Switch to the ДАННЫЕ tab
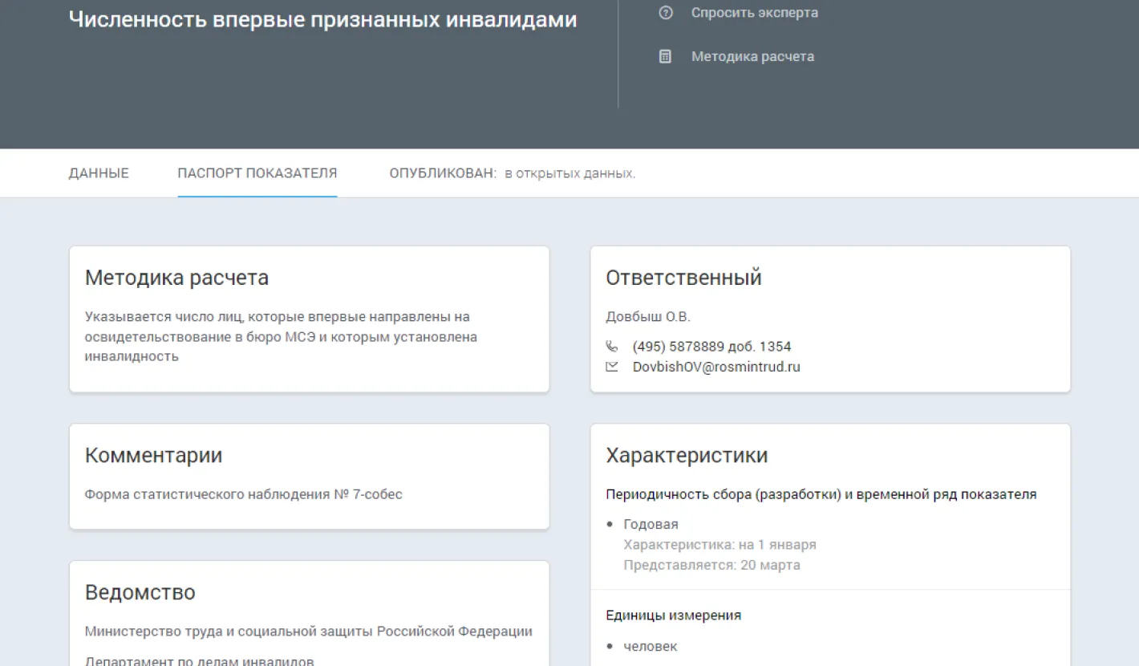This screenshot has width=1139, height=666. (x=99, y=173)
